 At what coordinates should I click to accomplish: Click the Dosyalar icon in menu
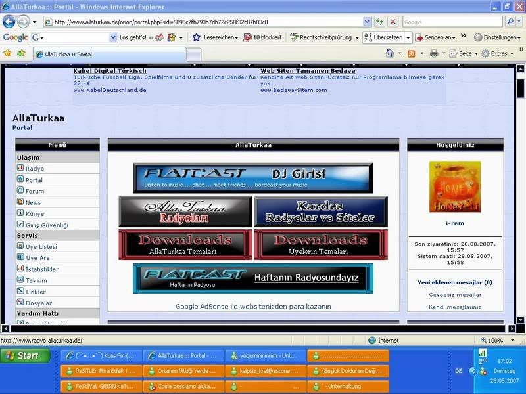tap(20, 302)
